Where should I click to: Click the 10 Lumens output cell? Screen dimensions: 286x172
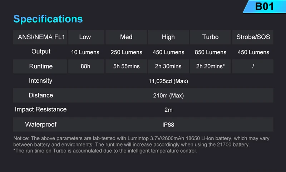click(85, 52)
